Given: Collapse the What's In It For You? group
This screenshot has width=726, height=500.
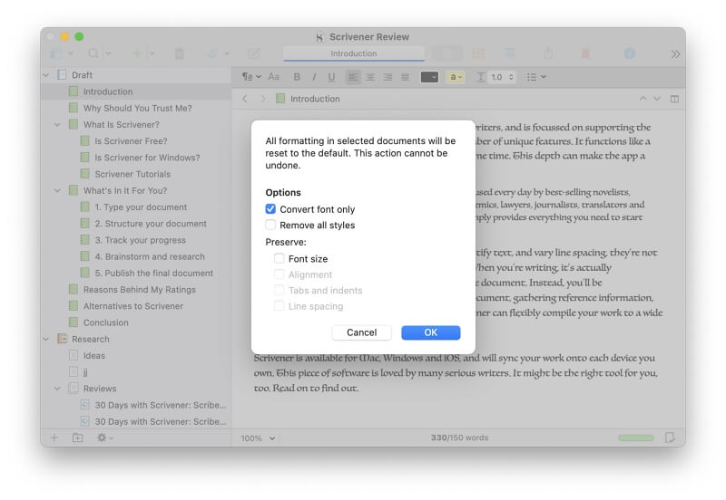Looking at the screenshot, I should (x=57, y=190).
